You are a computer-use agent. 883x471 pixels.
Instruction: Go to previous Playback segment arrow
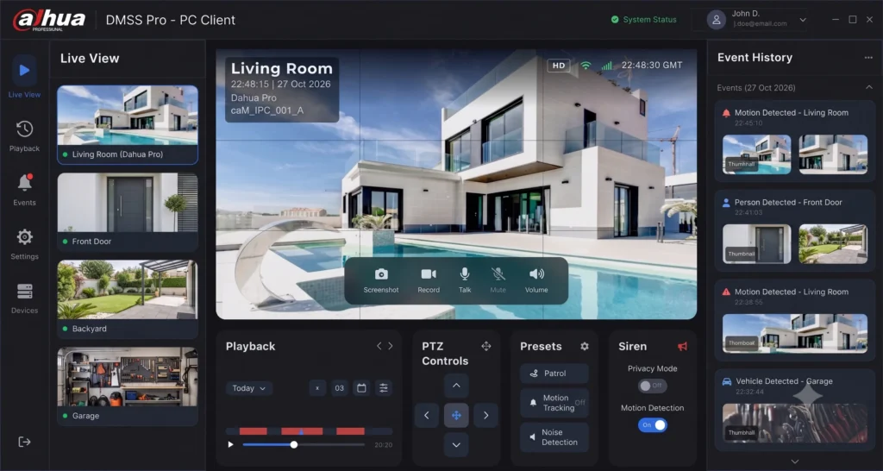click(x=379, y=346)
